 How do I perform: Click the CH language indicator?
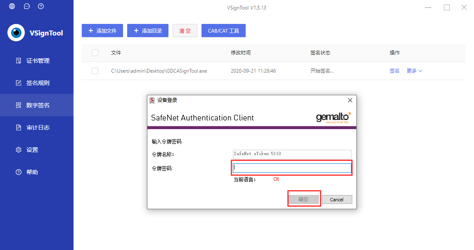tap(276, 179)
